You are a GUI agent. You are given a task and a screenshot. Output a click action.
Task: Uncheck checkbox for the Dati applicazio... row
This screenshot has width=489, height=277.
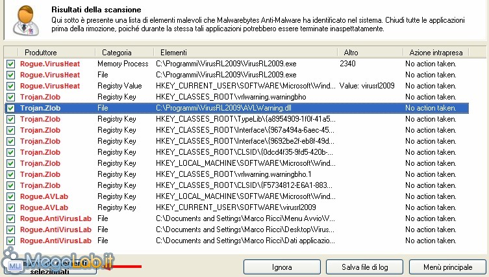10,241
